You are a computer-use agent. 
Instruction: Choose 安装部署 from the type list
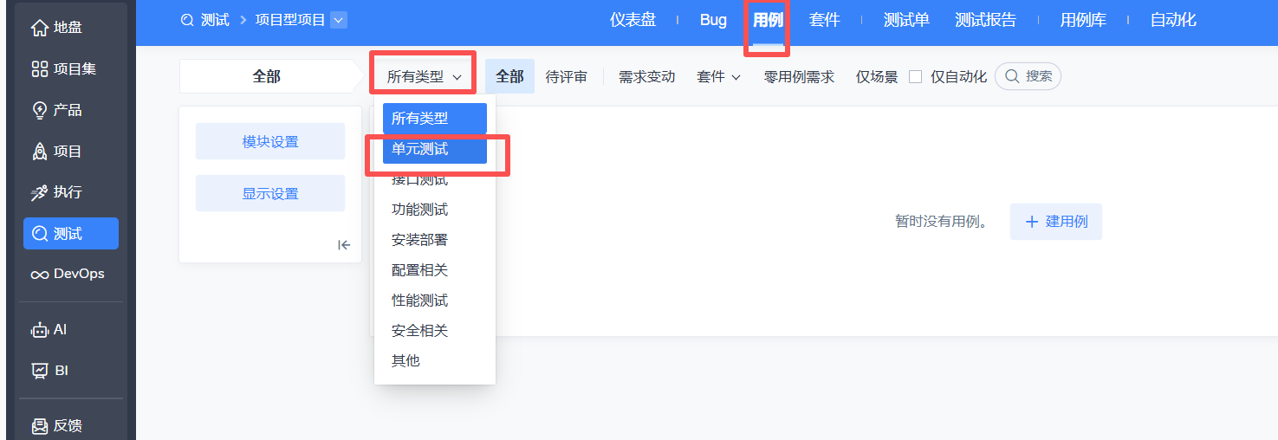(x=435, y=240)
